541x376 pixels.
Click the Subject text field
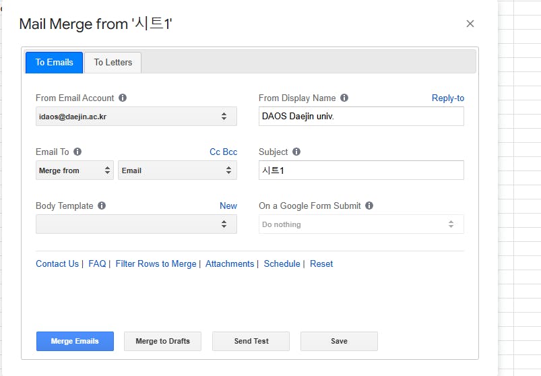point(361,170)
